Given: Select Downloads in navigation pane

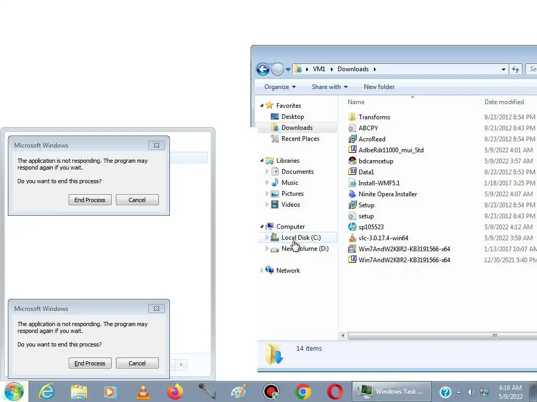Looking at the screenshot, I should (x=297, y=128).
